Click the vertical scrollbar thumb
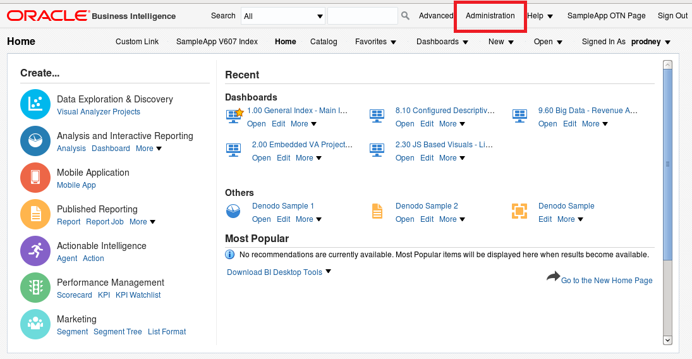The image size is (692, 359). pyautogui.click(x=668, y=164)
